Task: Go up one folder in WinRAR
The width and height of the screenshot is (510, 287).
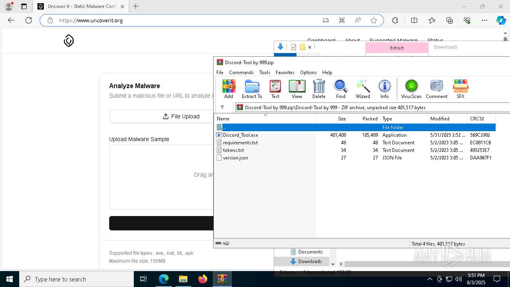Action: pos(222,107)
